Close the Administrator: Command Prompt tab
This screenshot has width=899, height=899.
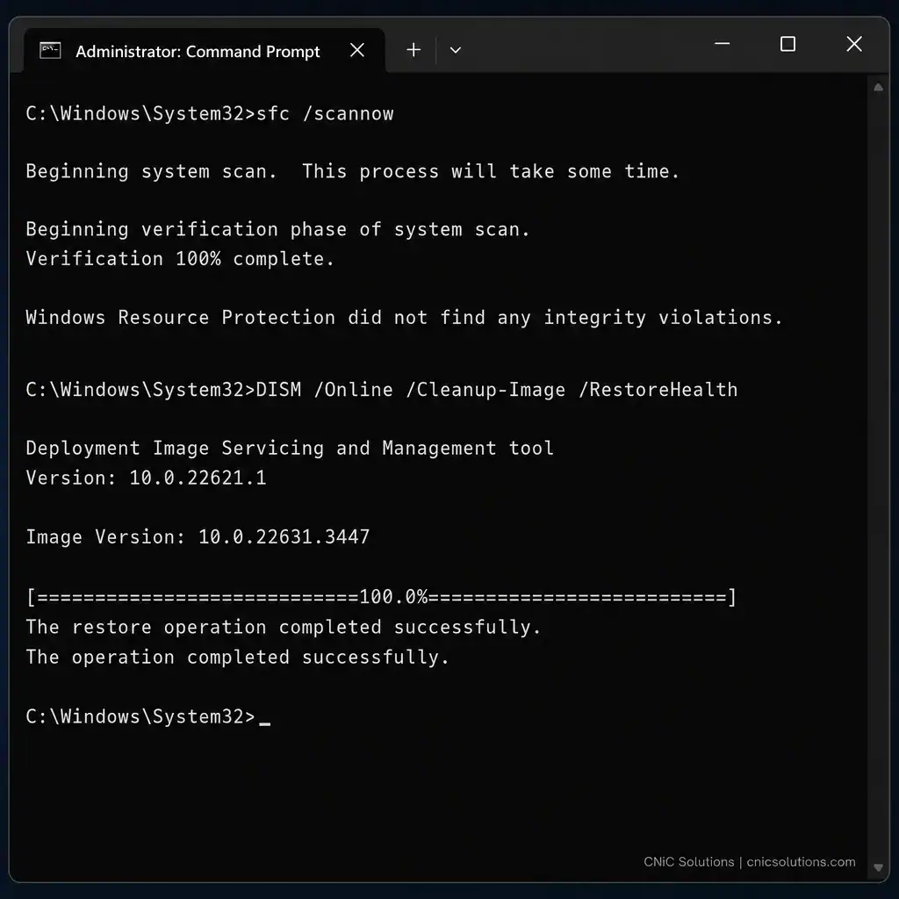[357, 50]
